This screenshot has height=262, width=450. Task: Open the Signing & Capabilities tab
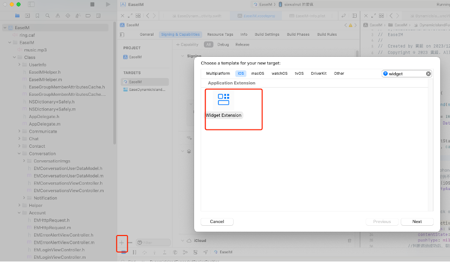(180, 35)
